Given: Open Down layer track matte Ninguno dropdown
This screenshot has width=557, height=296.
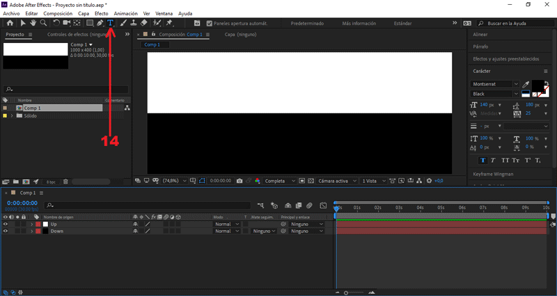Looking at the screenshot, I should 264,231.
